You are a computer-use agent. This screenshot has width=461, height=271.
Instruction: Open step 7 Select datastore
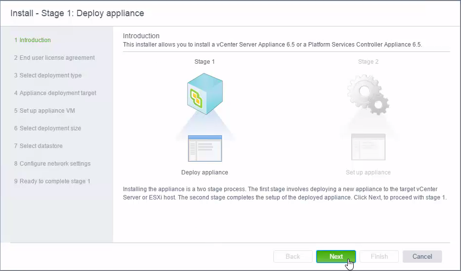[38, 146]
